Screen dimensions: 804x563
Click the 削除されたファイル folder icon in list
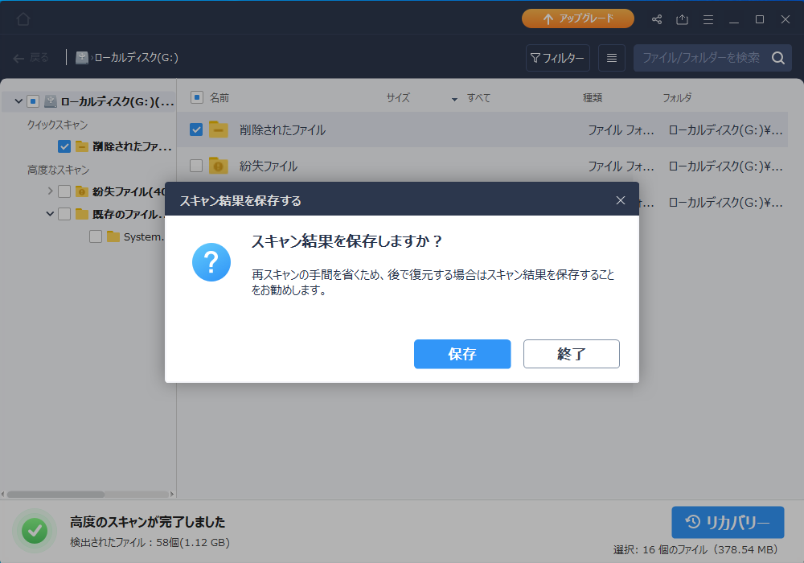click(219, 129)
